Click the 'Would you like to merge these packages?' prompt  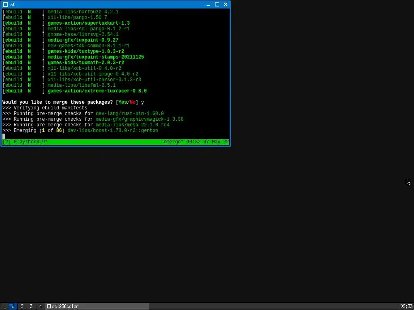point(57,102)
